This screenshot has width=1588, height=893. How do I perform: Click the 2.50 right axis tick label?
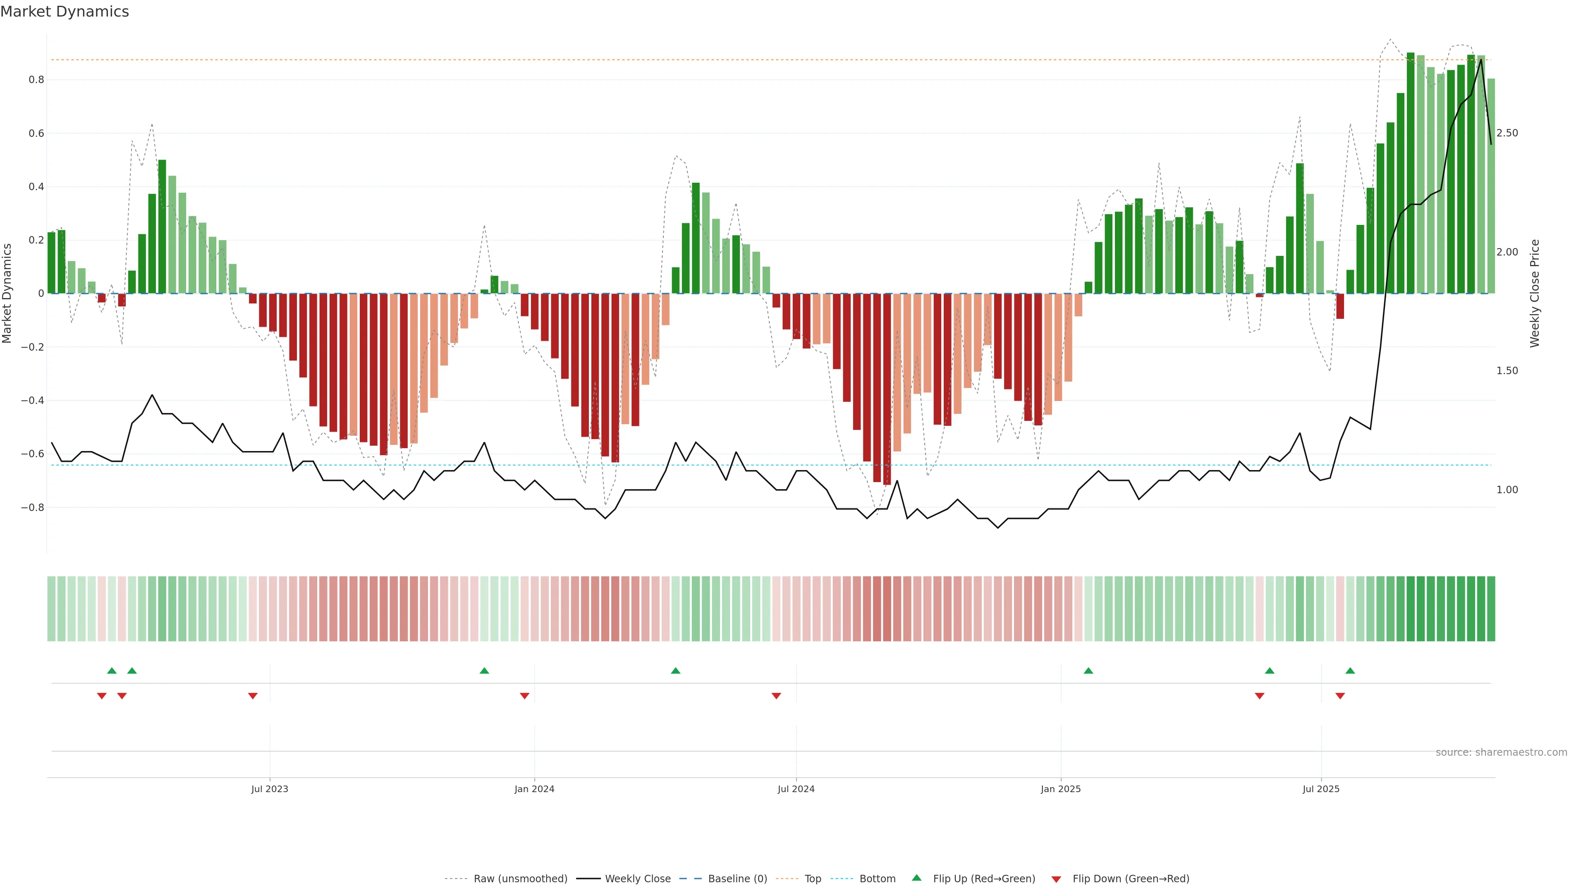click(x=1507, y=133)
